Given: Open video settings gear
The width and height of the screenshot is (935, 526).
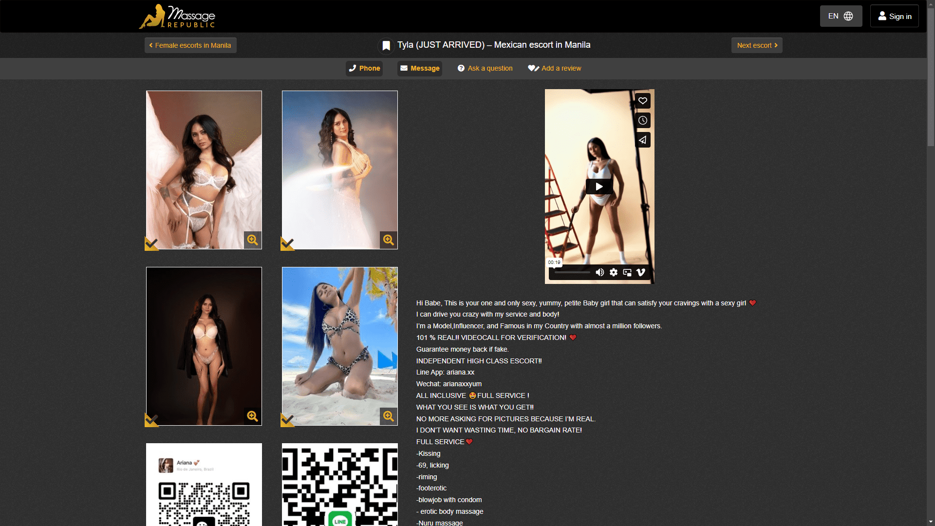Looking at the screenshot, I should 614,272.
